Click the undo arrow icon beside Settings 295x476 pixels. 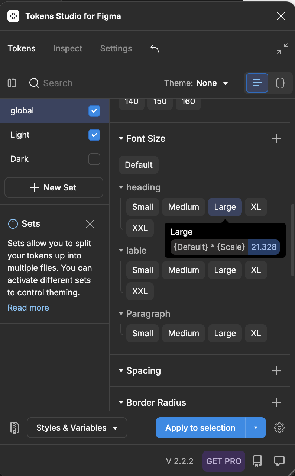[x=155, y=48]
